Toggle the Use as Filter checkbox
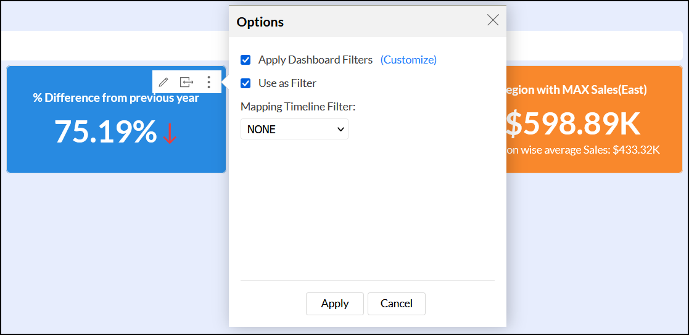This screenshot has height=335, width=689. (246, 83)
